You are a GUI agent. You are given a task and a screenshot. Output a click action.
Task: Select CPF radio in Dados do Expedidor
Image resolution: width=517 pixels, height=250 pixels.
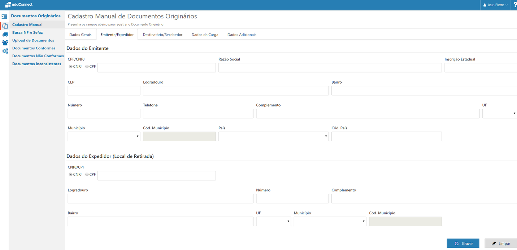pos(87,174)
